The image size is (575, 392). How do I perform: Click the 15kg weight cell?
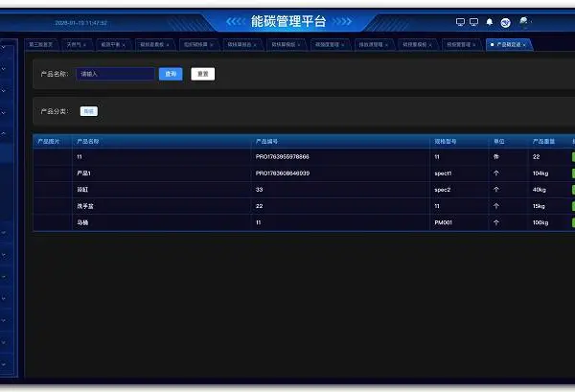[539, 206]
